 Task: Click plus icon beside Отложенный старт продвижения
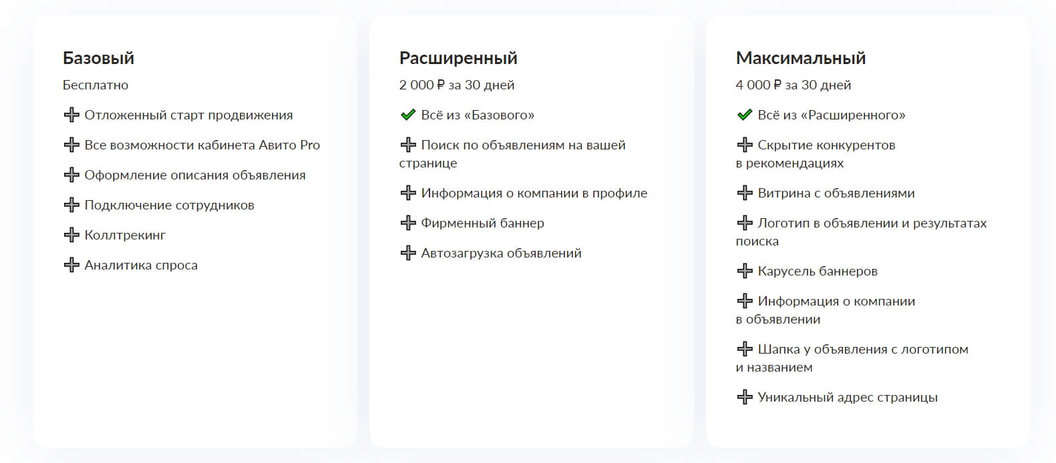click(x=71, y=115)
